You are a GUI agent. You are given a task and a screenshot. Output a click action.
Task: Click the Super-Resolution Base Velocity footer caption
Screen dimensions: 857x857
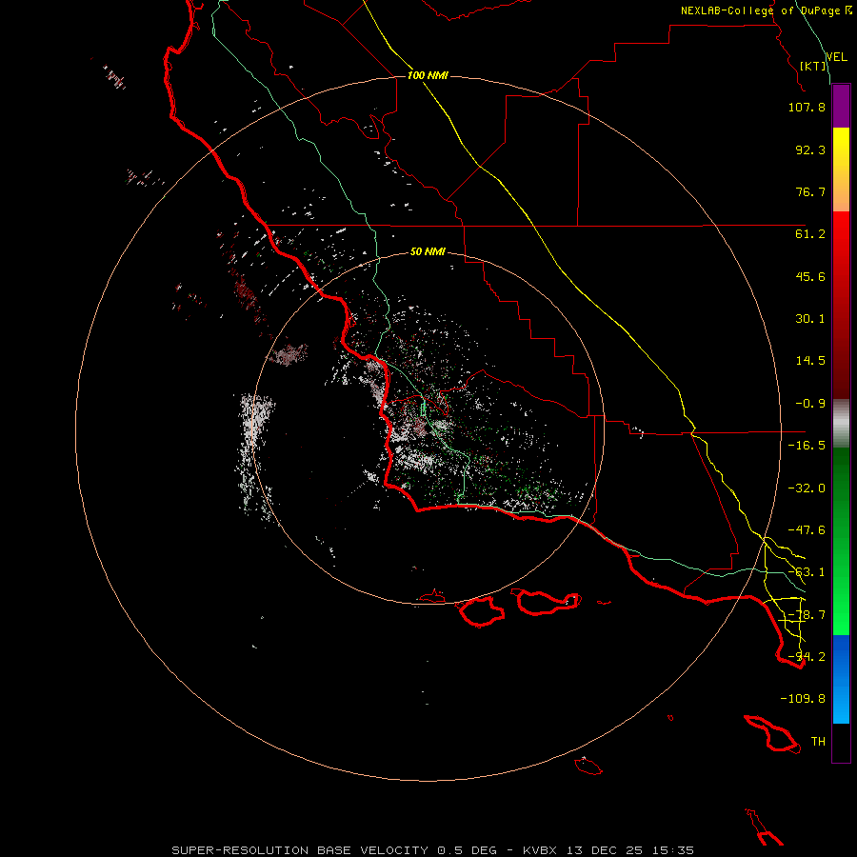pos(433,850)
